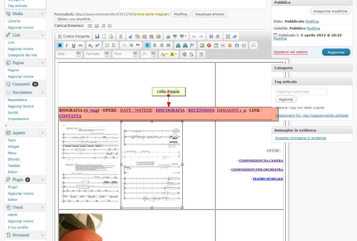357x241 pixels.
Task: Click the Insert Link globe icon
Action: tap(178, 45)
